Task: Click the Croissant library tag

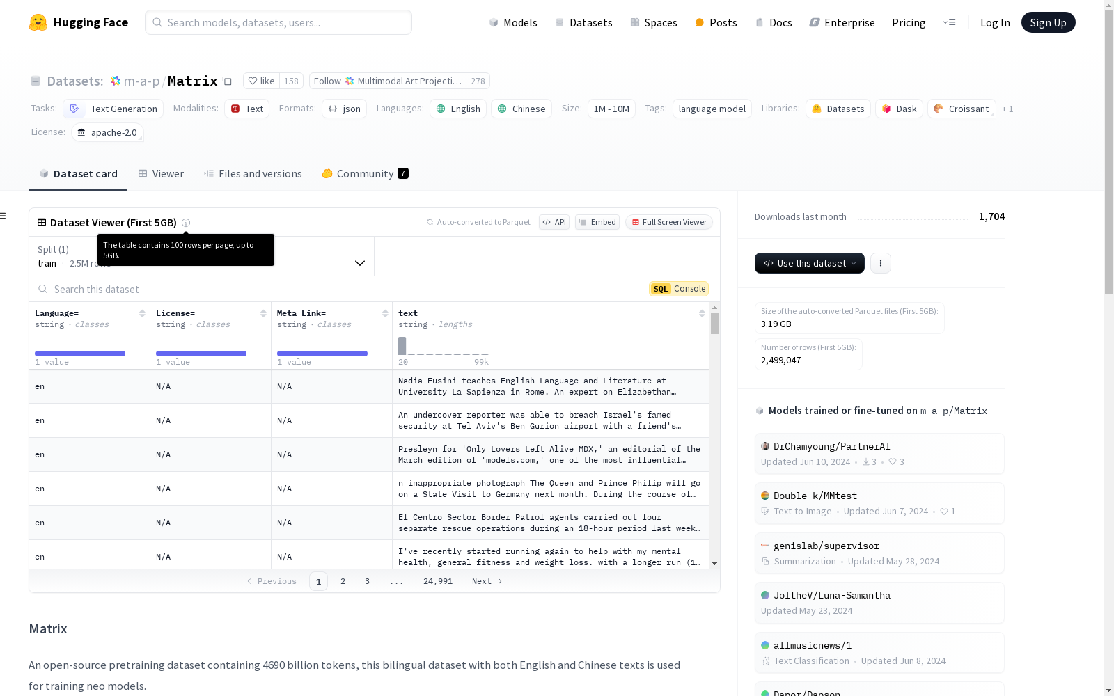Action: pos(962,109)
